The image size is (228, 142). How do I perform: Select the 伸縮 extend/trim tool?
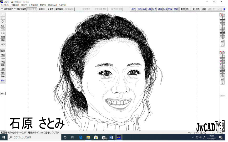(3, 62)
